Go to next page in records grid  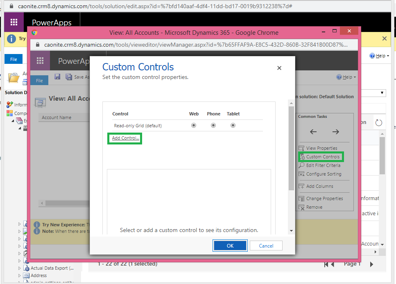(x=371, y=264)
